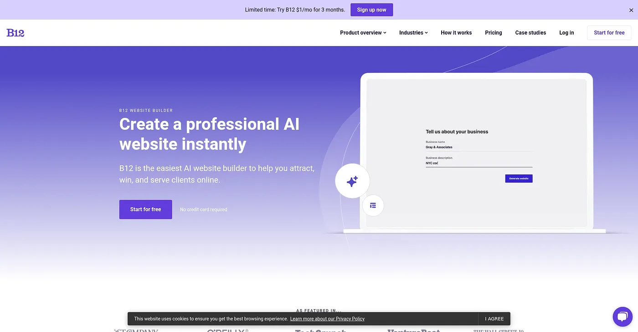This screenshot has height=332, width=638.
Task: Dismiss the promo banner with X
Action: (631, 10)
